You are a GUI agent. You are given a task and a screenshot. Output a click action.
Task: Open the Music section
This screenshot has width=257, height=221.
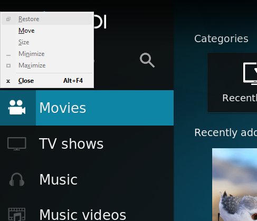tap(87, 179)
